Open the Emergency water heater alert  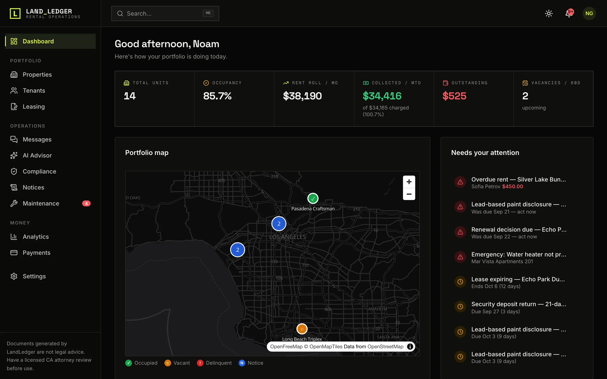pyautogui.click(x=517, y=257)
